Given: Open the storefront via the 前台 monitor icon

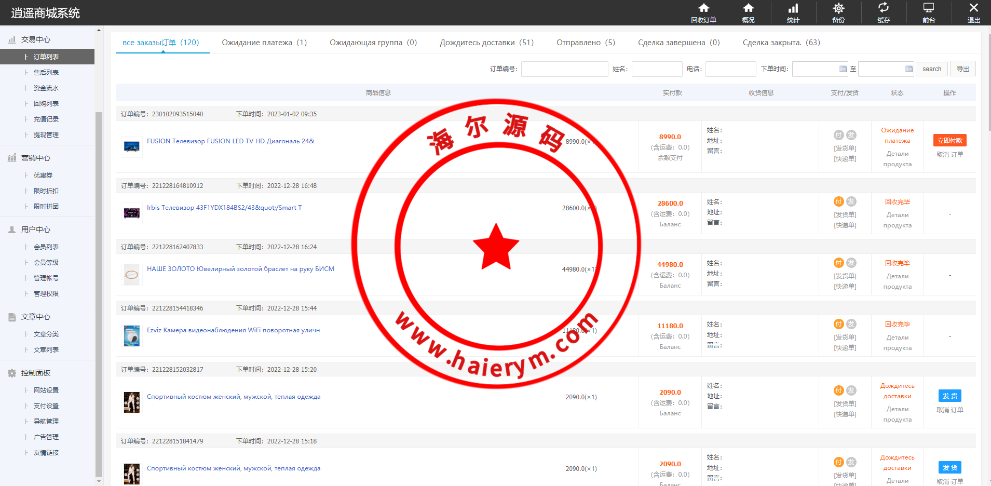Looking at the screenshot, I should (x=928, y=11).
